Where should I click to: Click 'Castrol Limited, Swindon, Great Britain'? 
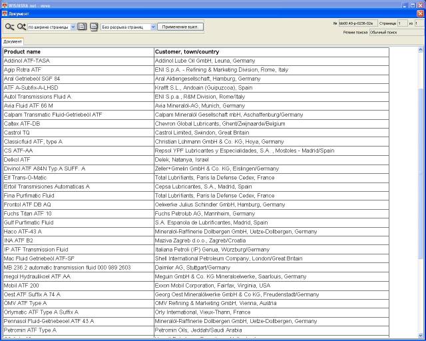coord(272,133)
